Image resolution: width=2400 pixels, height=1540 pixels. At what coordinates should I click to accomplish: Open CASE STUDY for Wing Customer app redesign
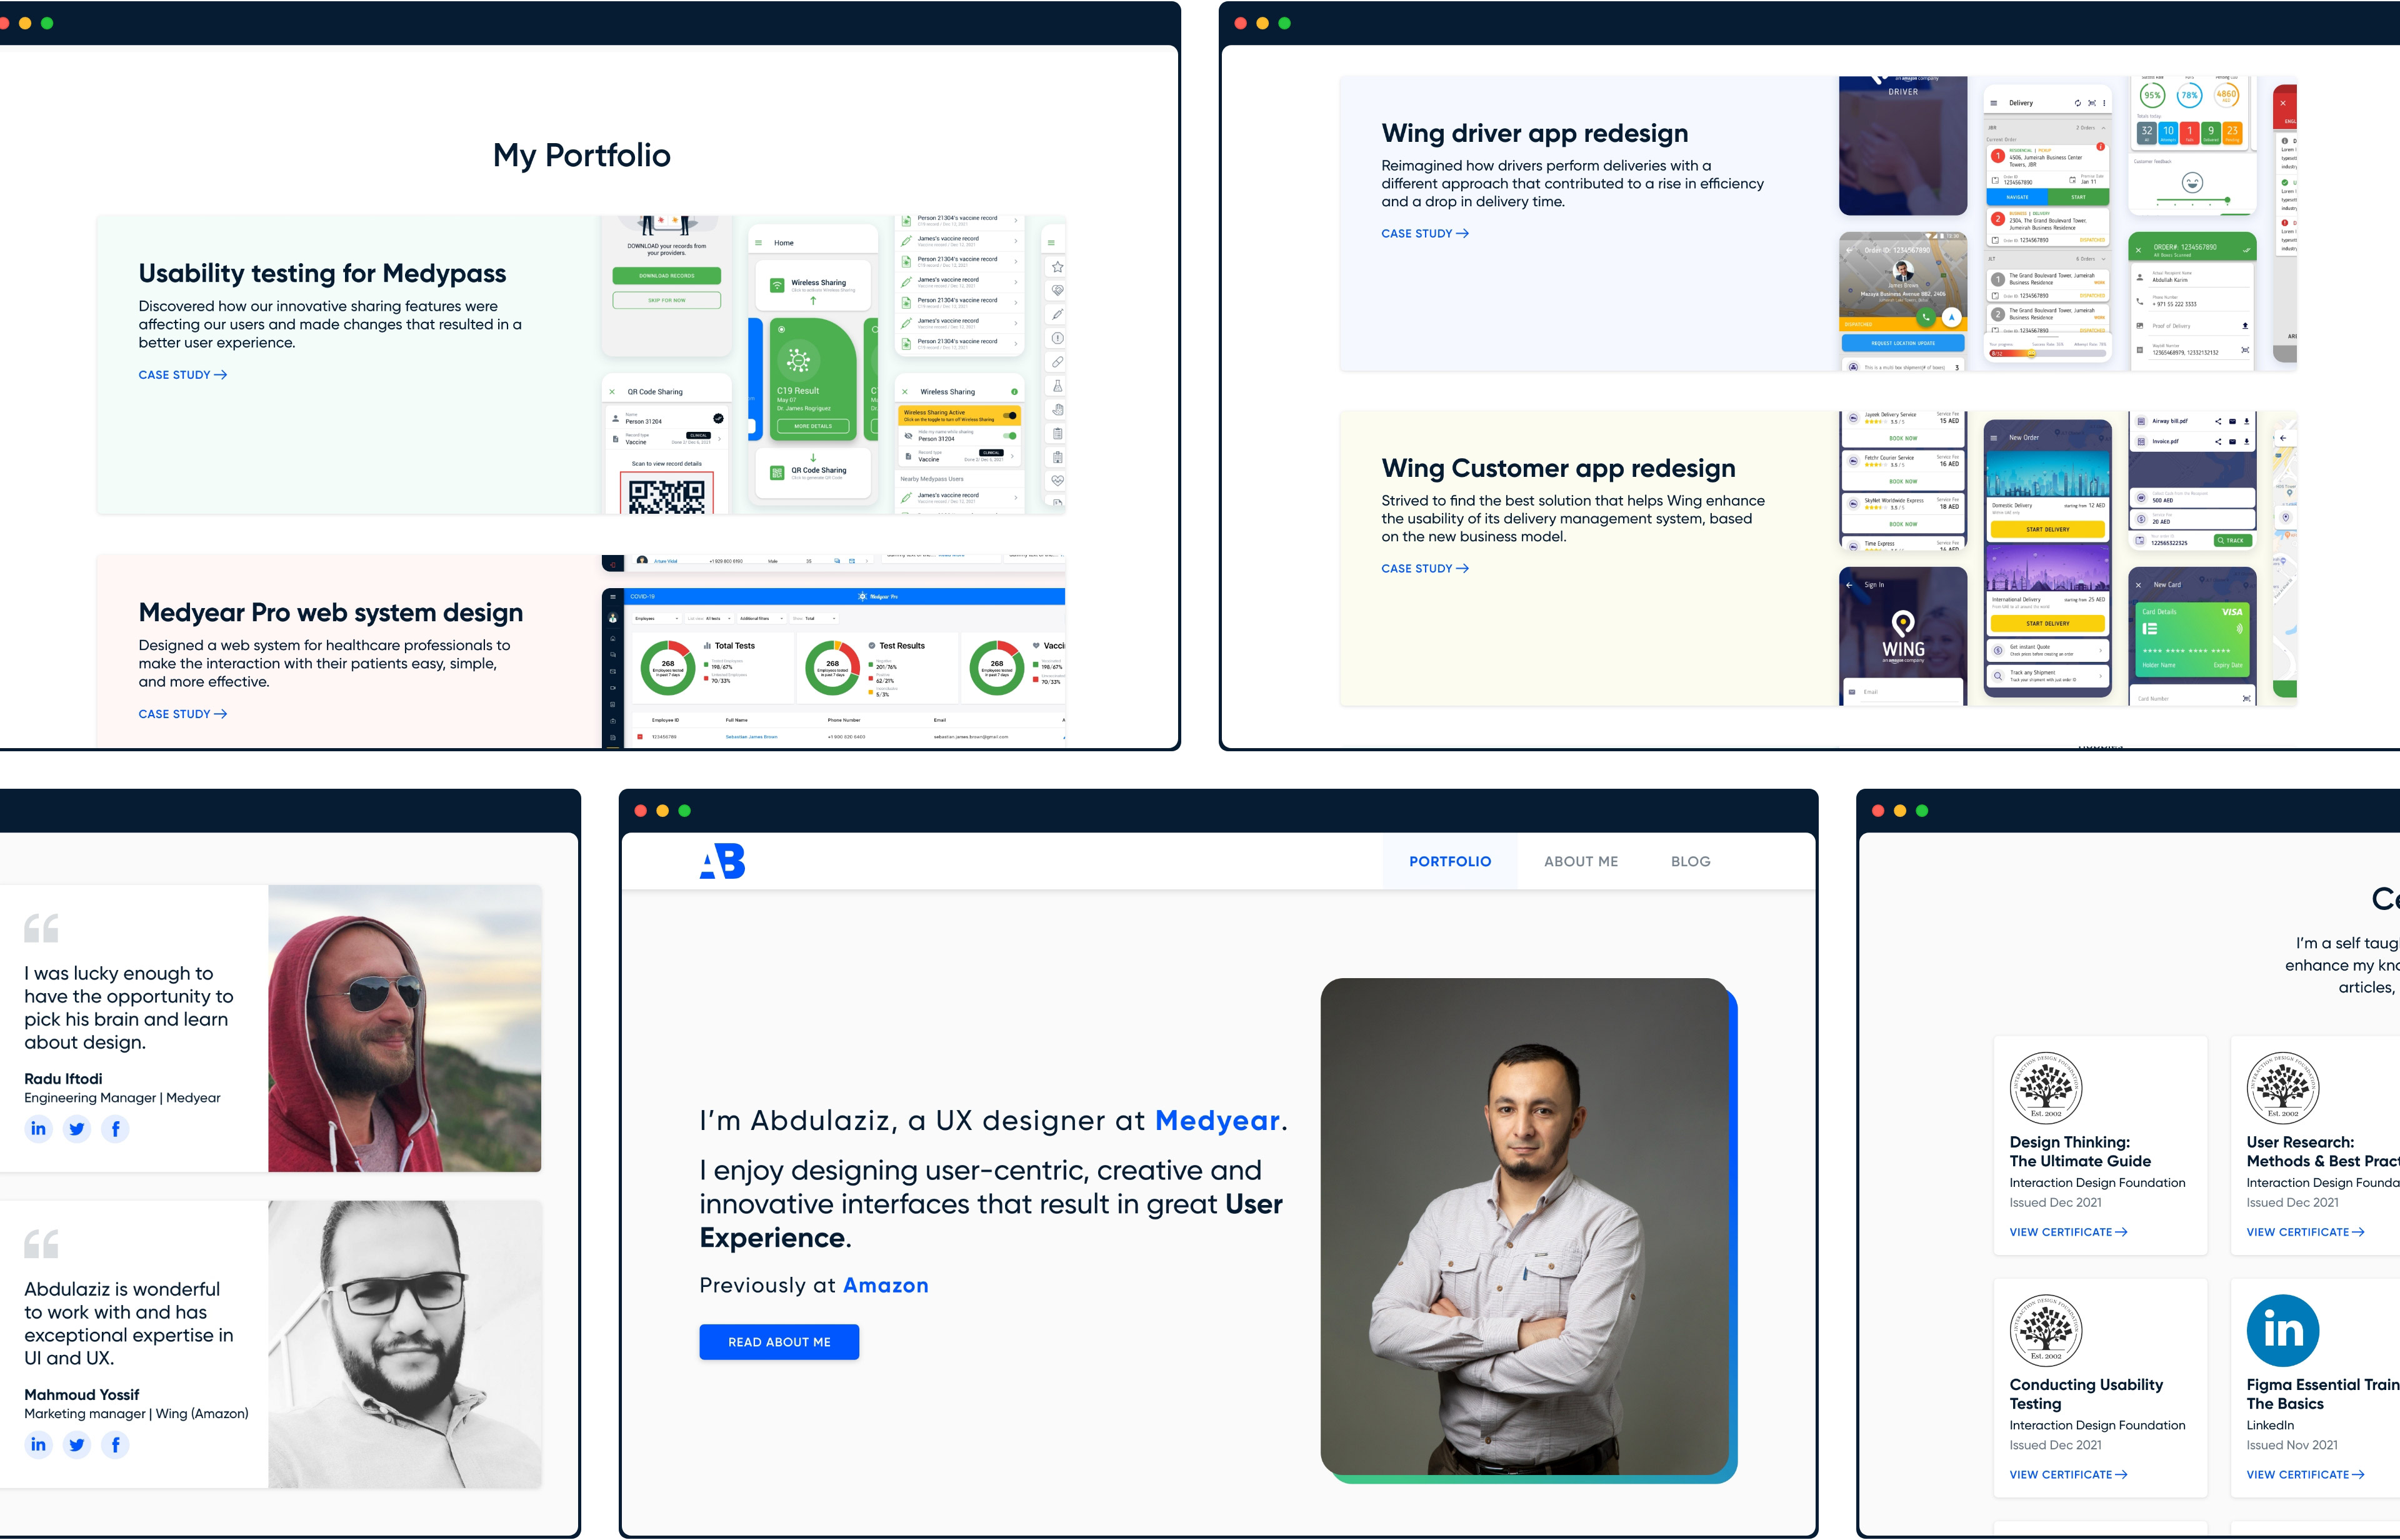pos(1425,568)
